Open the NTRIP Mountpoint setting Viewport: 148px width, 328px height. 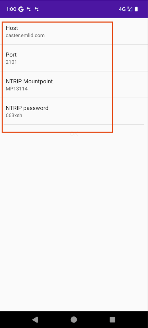[74, 85]
